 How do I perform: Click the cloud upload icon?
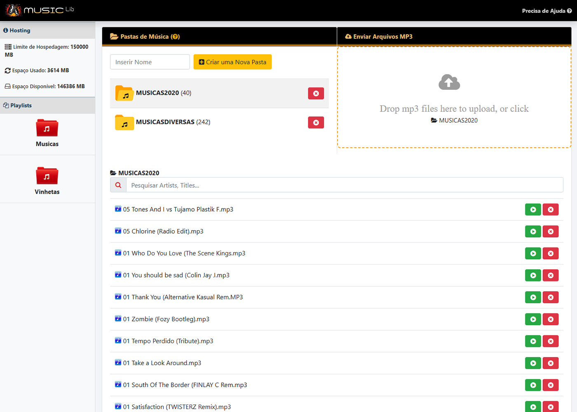[x=449, y=82]
